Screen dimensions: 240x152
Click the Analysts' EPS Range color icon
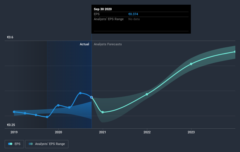(x=31, y=144)
